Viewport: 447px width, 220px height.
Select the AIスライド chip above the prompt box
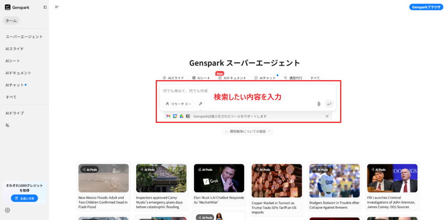pos(173,78)
